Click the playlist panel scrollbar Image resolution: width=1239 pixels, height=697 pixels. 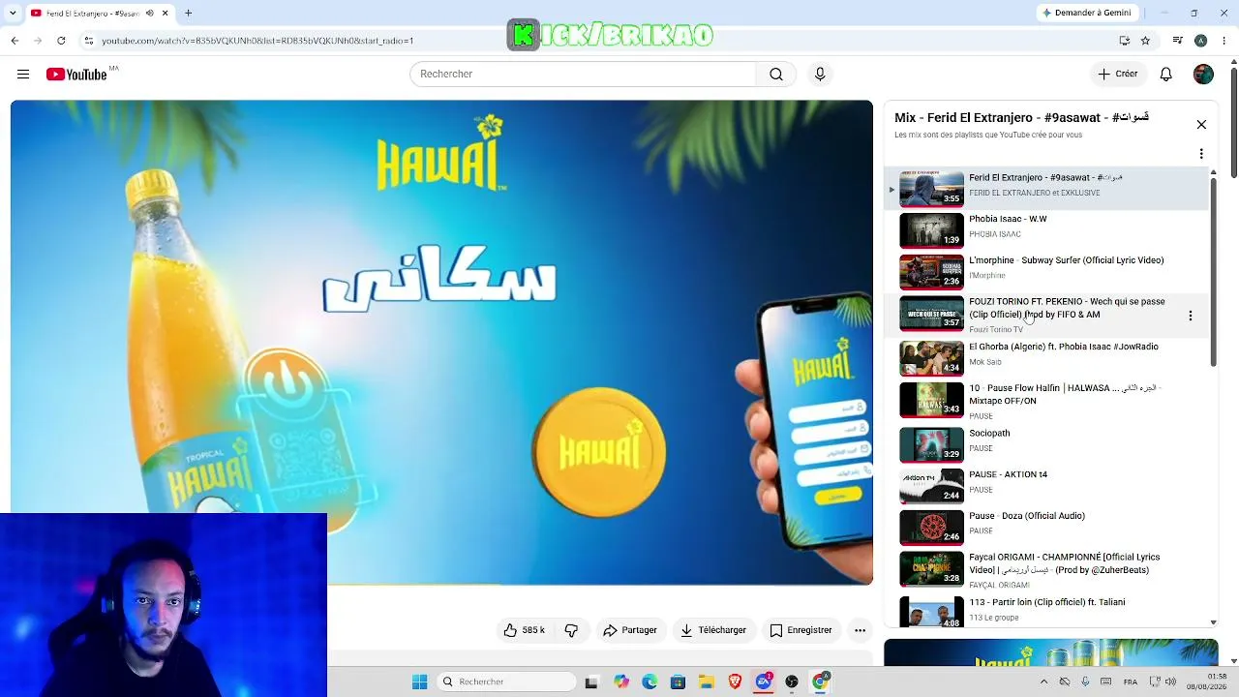[x=1213, y=272]
